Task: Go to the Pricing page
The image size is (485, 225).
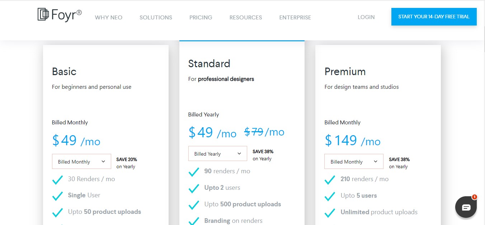Action: tap(201, 17)
